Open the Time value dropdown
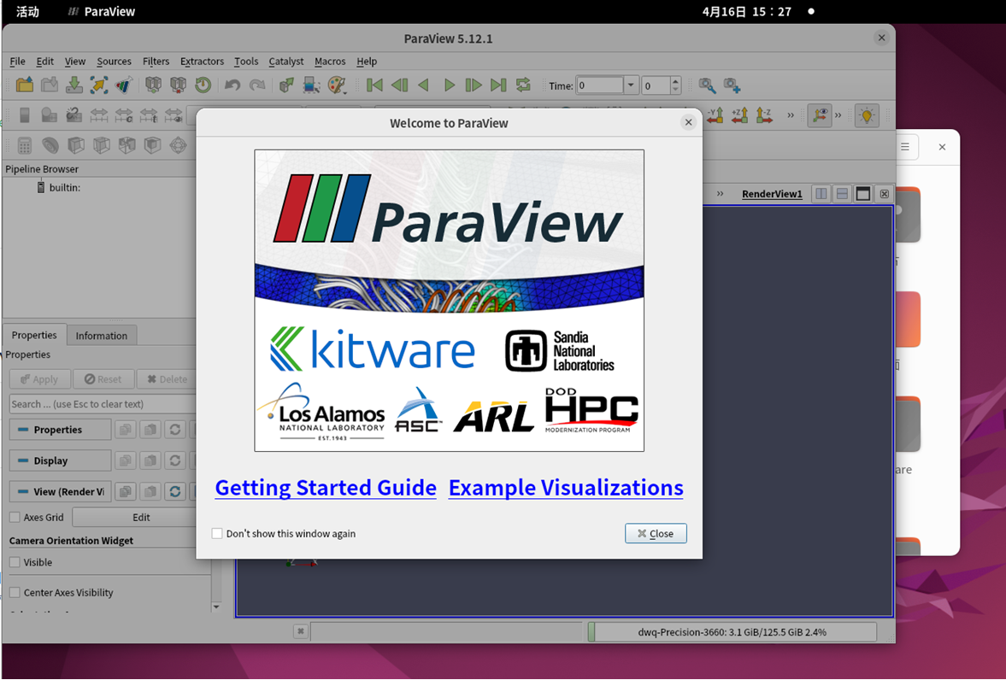This screenshot has width=1006, height=680. [x=631, y=85]
